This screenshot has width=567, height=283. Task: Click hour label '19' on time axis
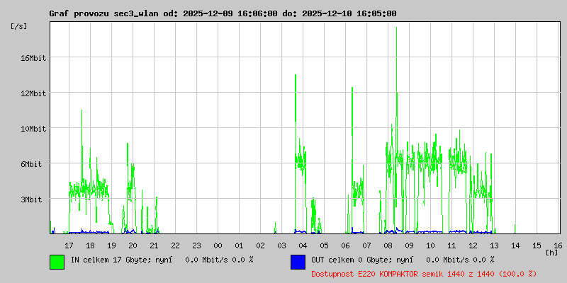(111, 246)
